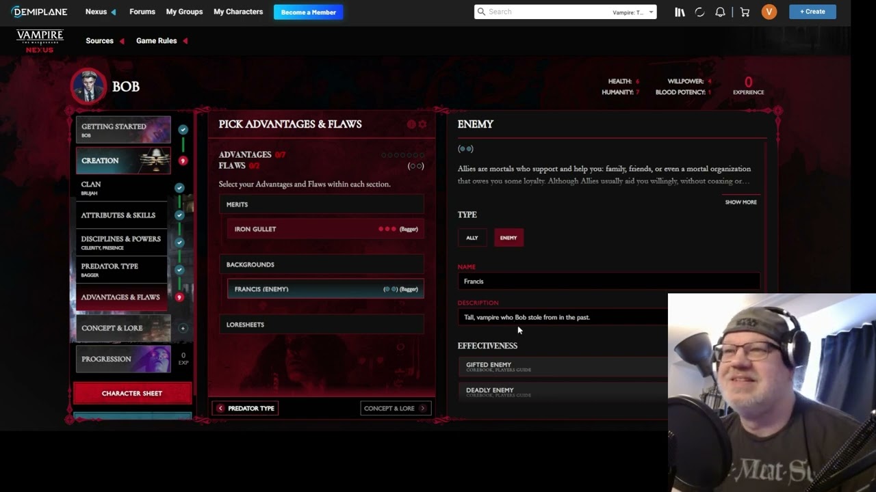Open the user avatar menu
This screenshot has height=492, width=876.
click(769, 12)
